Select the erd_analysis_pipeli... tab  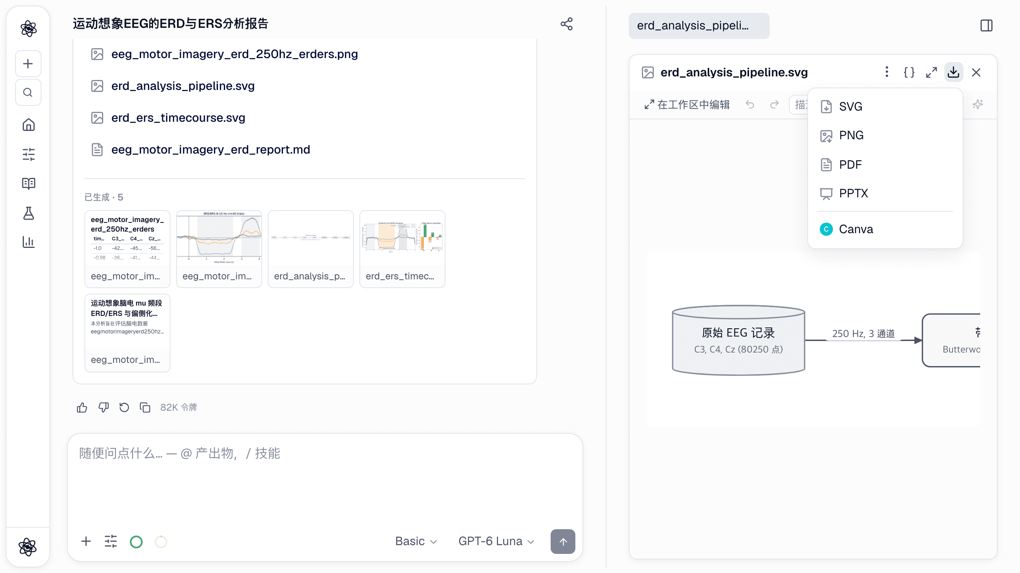pos(699,25)
